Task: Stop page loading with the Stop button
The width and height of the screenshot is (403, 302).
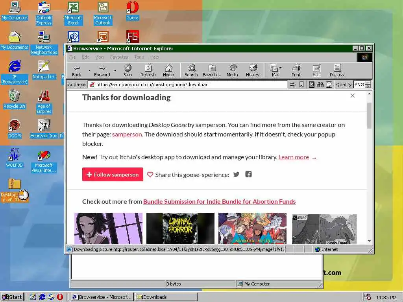Action: pos(128,71)
